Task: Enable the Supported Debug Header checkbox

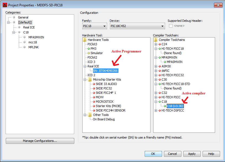Action: coord(170,25)
